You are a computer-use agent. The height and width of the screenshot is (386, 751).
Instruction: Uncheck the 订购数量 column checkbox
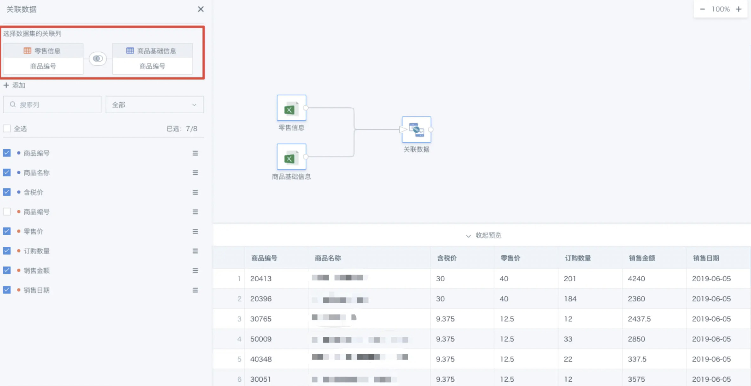[x=7, y=251]
